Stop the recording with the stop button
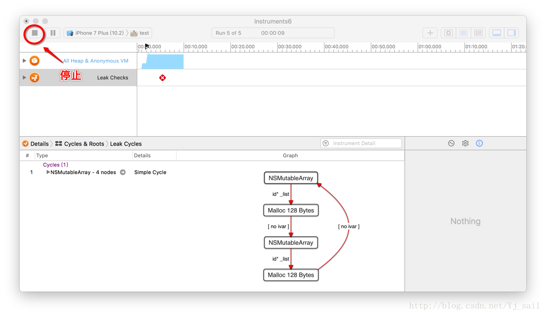 [x=35, y=33]
